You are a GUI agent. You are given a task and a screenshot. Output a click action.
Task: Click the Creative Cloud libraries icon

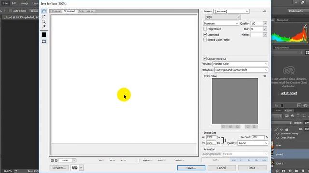pos(289,71)
